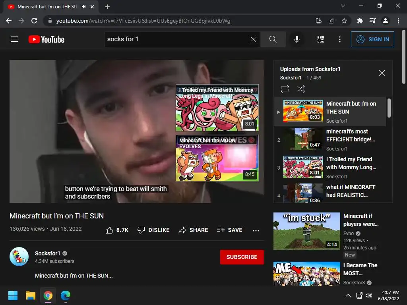The image size is (407, 305).
Task: Click the install app icon in address bar
Action: click(318, 21)
